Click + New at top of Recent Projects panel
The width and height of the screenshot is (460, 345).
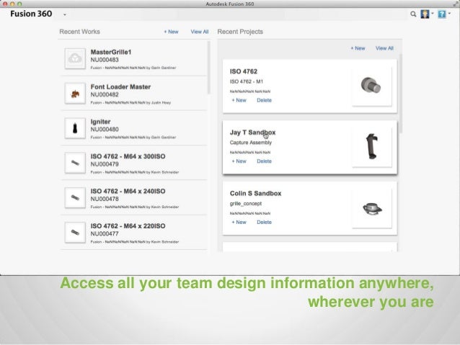pyautogui.click(x=358, y=48)
